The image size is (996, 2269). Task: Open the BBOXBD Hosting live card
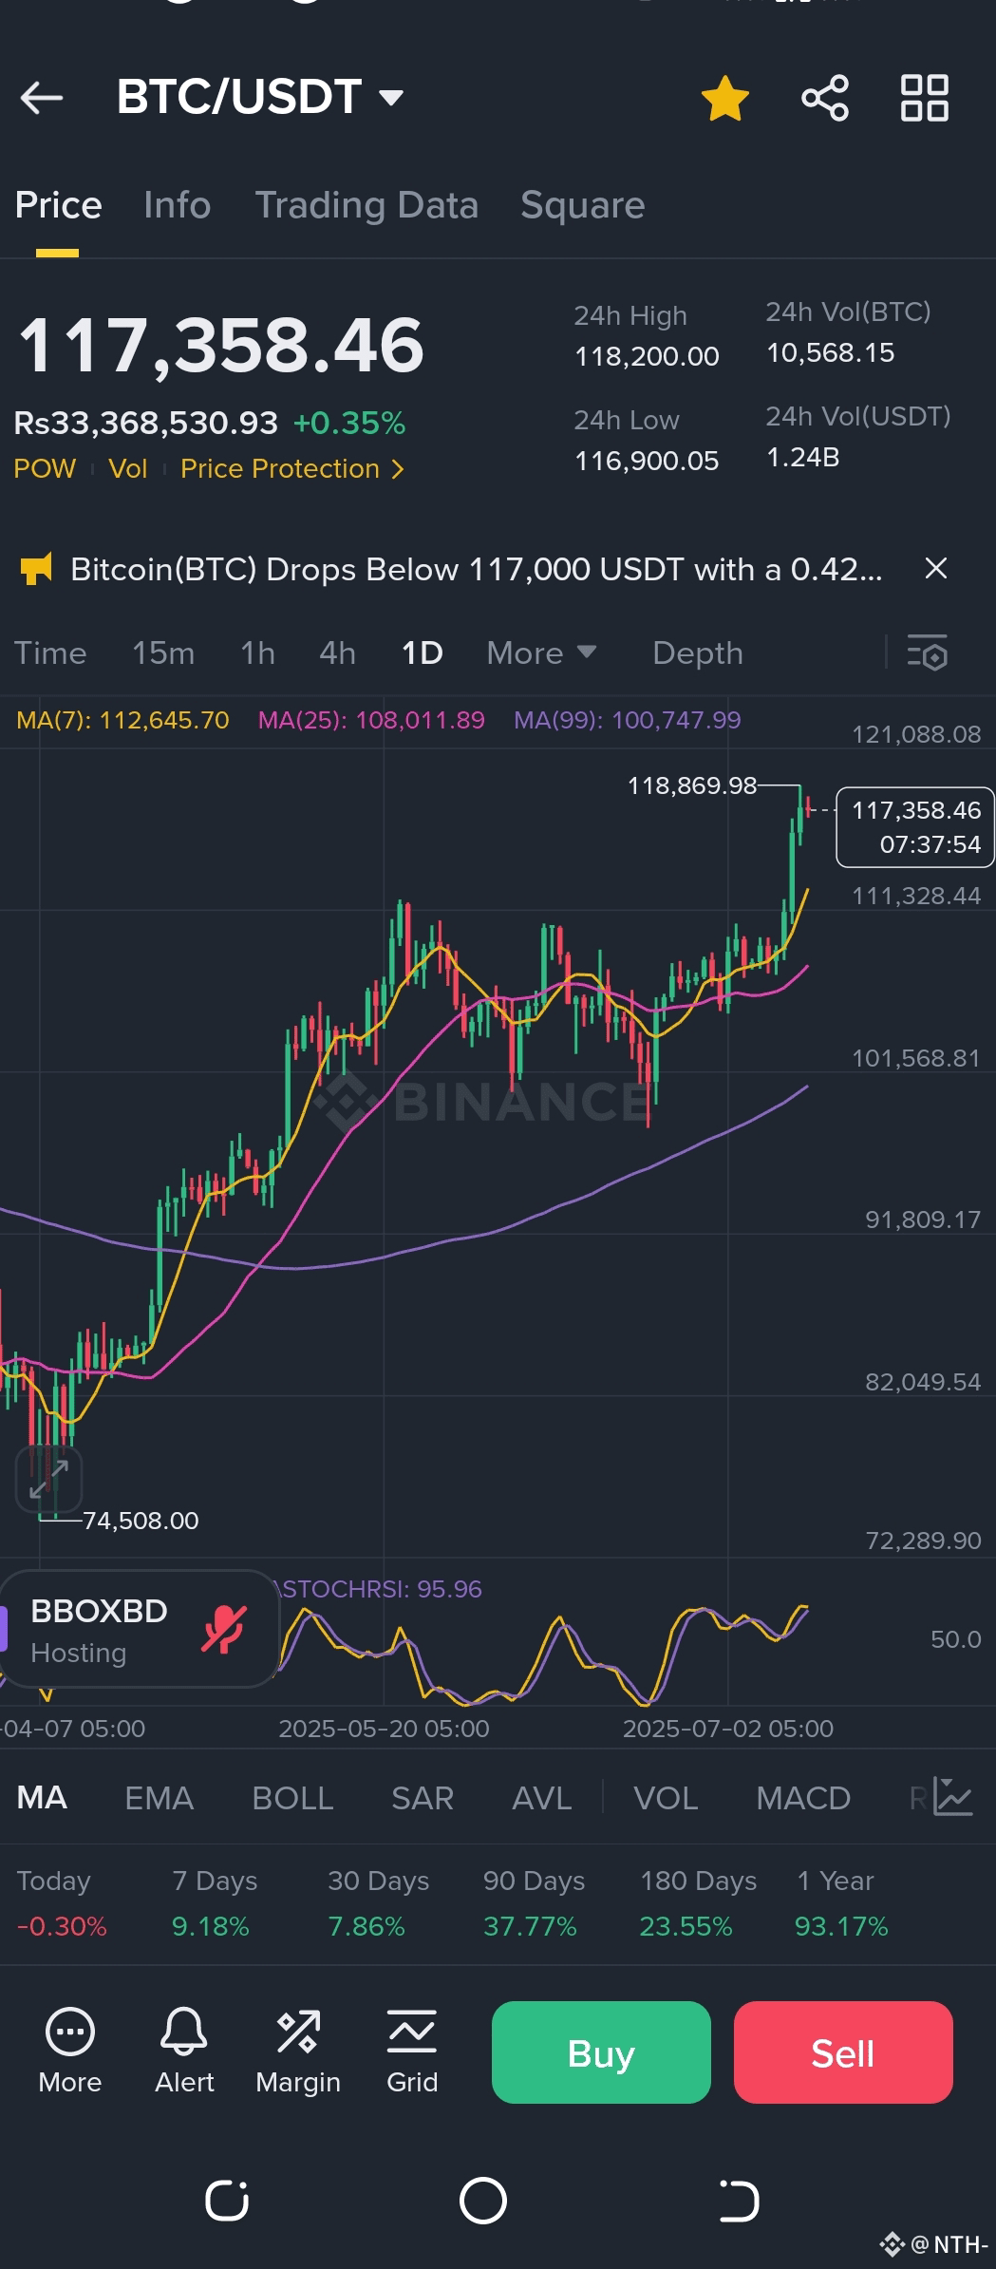139,1629
